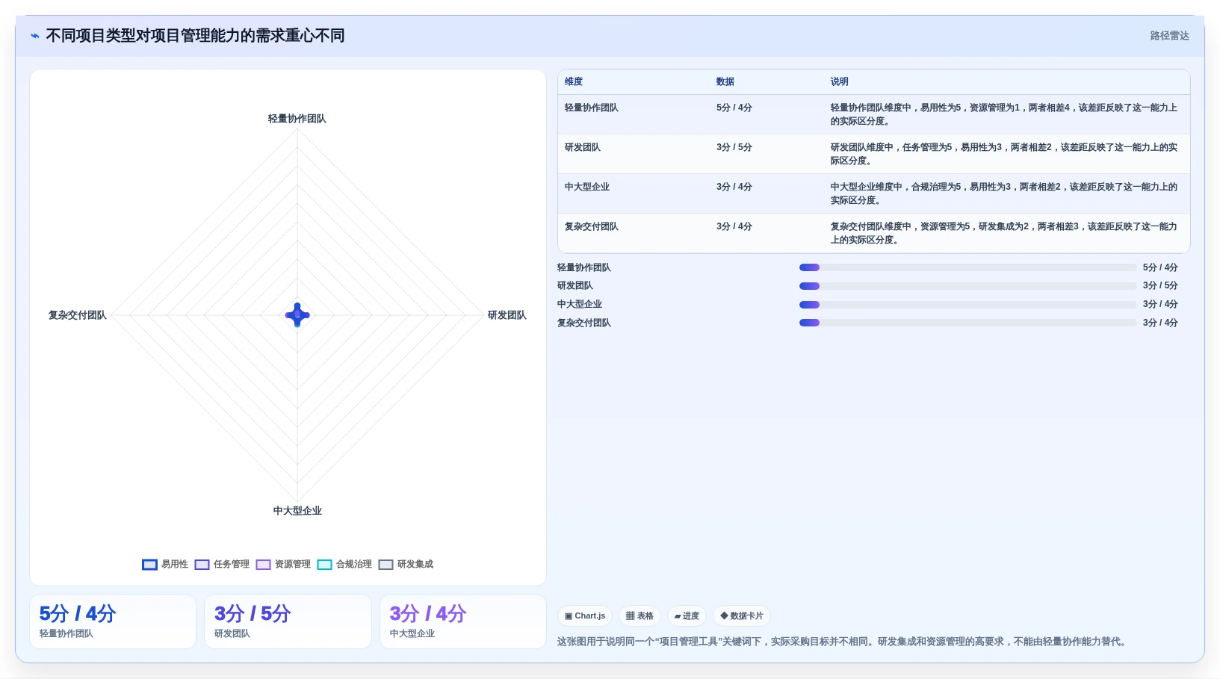
Task: Click the 数据 column header
Action: pyautogui.click(x=725, y=82)
